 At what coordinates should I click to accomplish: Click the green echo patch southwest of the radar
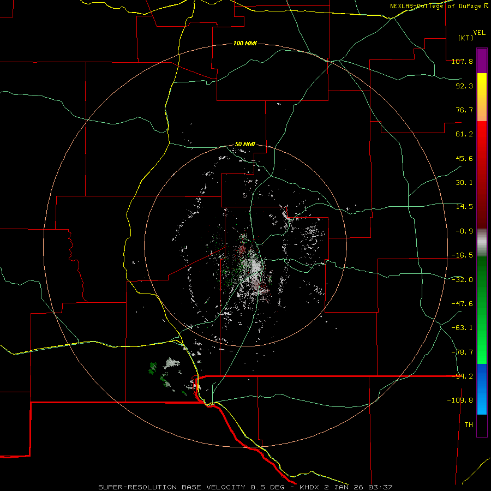pyautogui.click(x=153, y=368)
